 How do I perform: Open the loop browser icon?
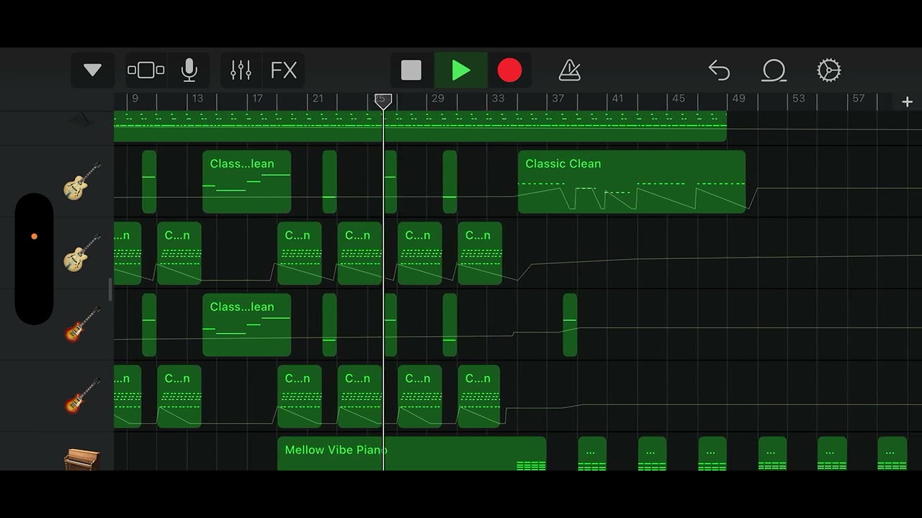point(774,71)
